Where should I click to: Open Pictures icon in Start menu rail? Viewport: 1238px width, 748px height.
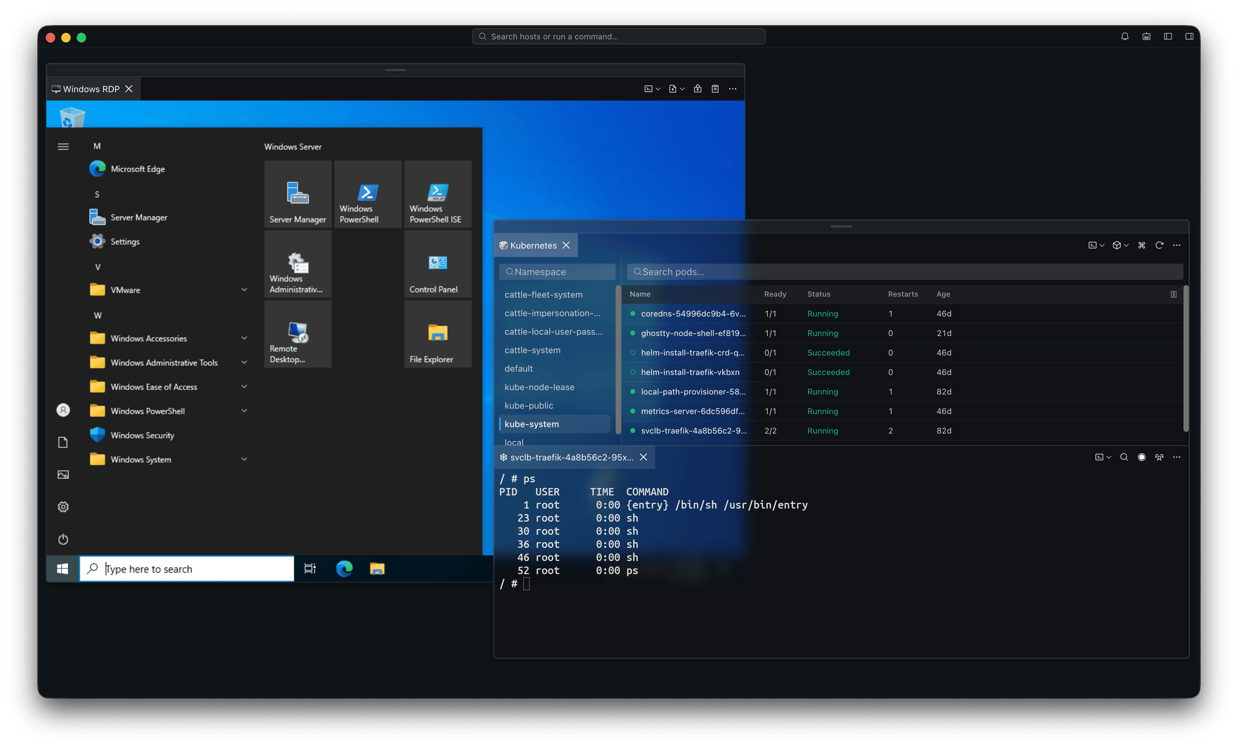(63, 475)
